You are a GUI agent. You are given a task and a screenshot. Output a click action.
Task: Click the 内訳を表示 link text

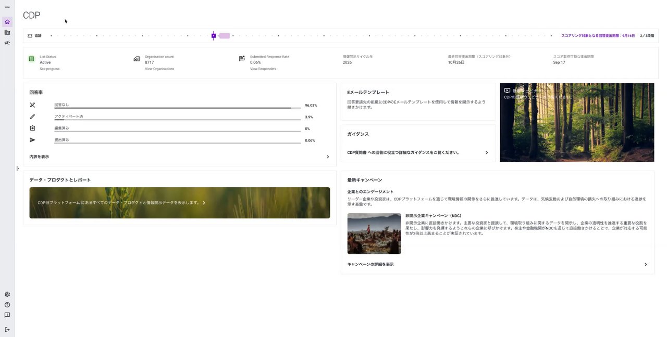(x=39, y=157)
